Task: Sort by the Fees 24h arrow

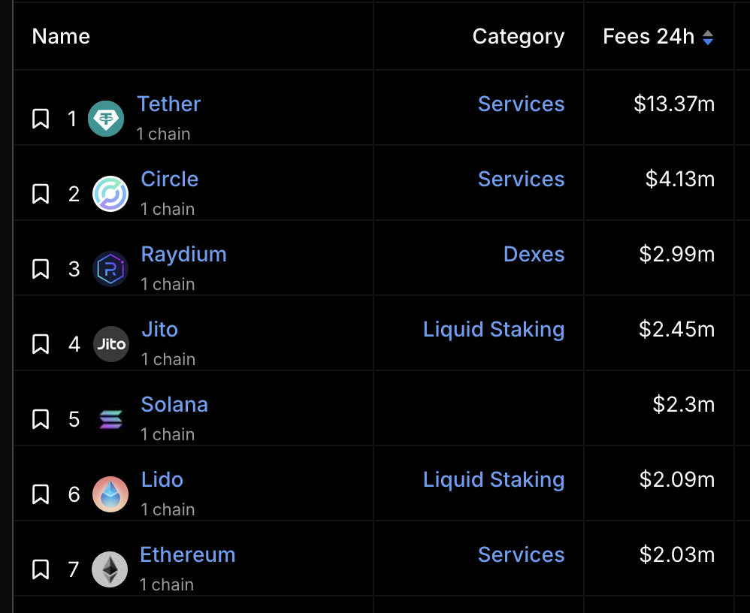Action: tap(708, 37)
